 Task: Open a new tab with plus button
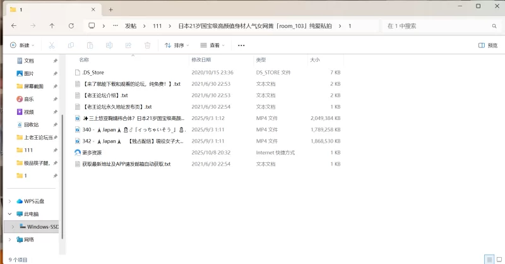[x=110, y=9]
